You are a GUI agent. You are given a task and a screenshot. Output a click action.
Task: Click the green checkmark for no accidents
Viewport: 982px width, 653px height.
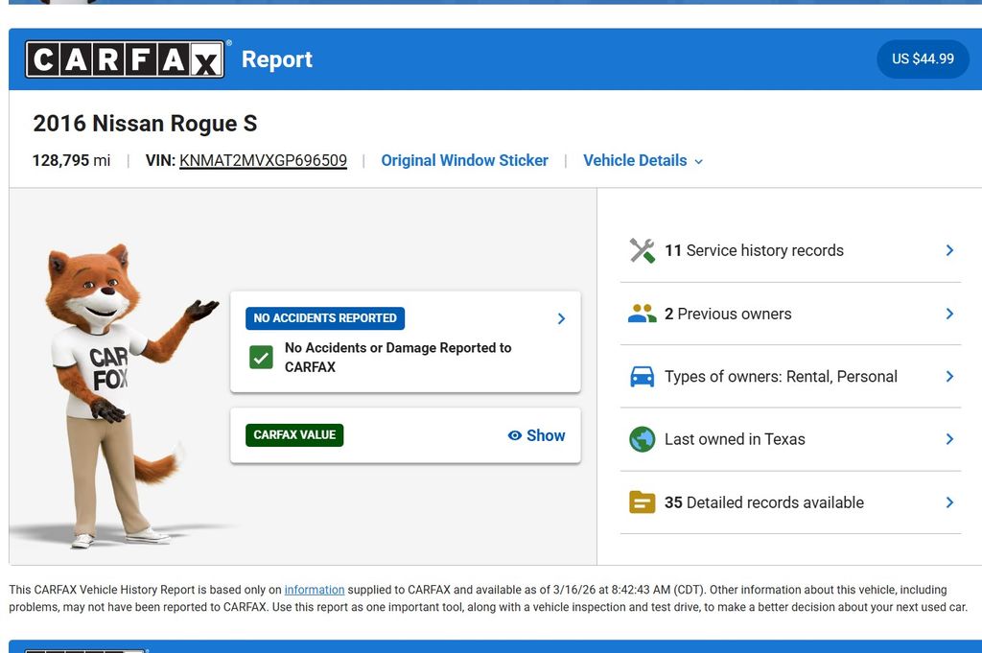click(261, 358)
